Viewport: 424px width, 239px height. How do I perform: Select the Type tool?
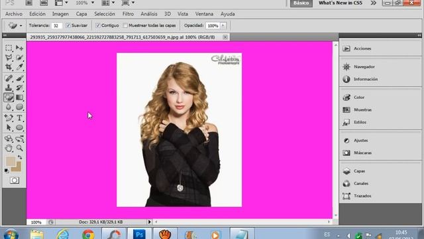(19, 118)
